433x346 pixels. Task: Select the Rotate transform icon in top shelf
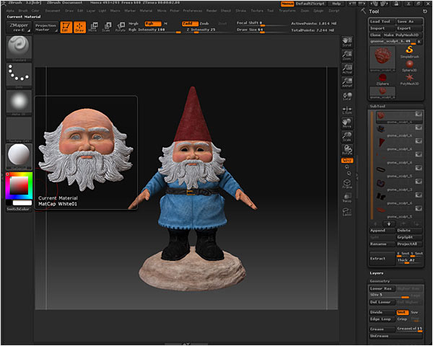(x=121, y=27)
